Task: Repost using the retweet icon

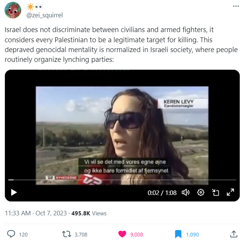Action: (x=67, y=234)
